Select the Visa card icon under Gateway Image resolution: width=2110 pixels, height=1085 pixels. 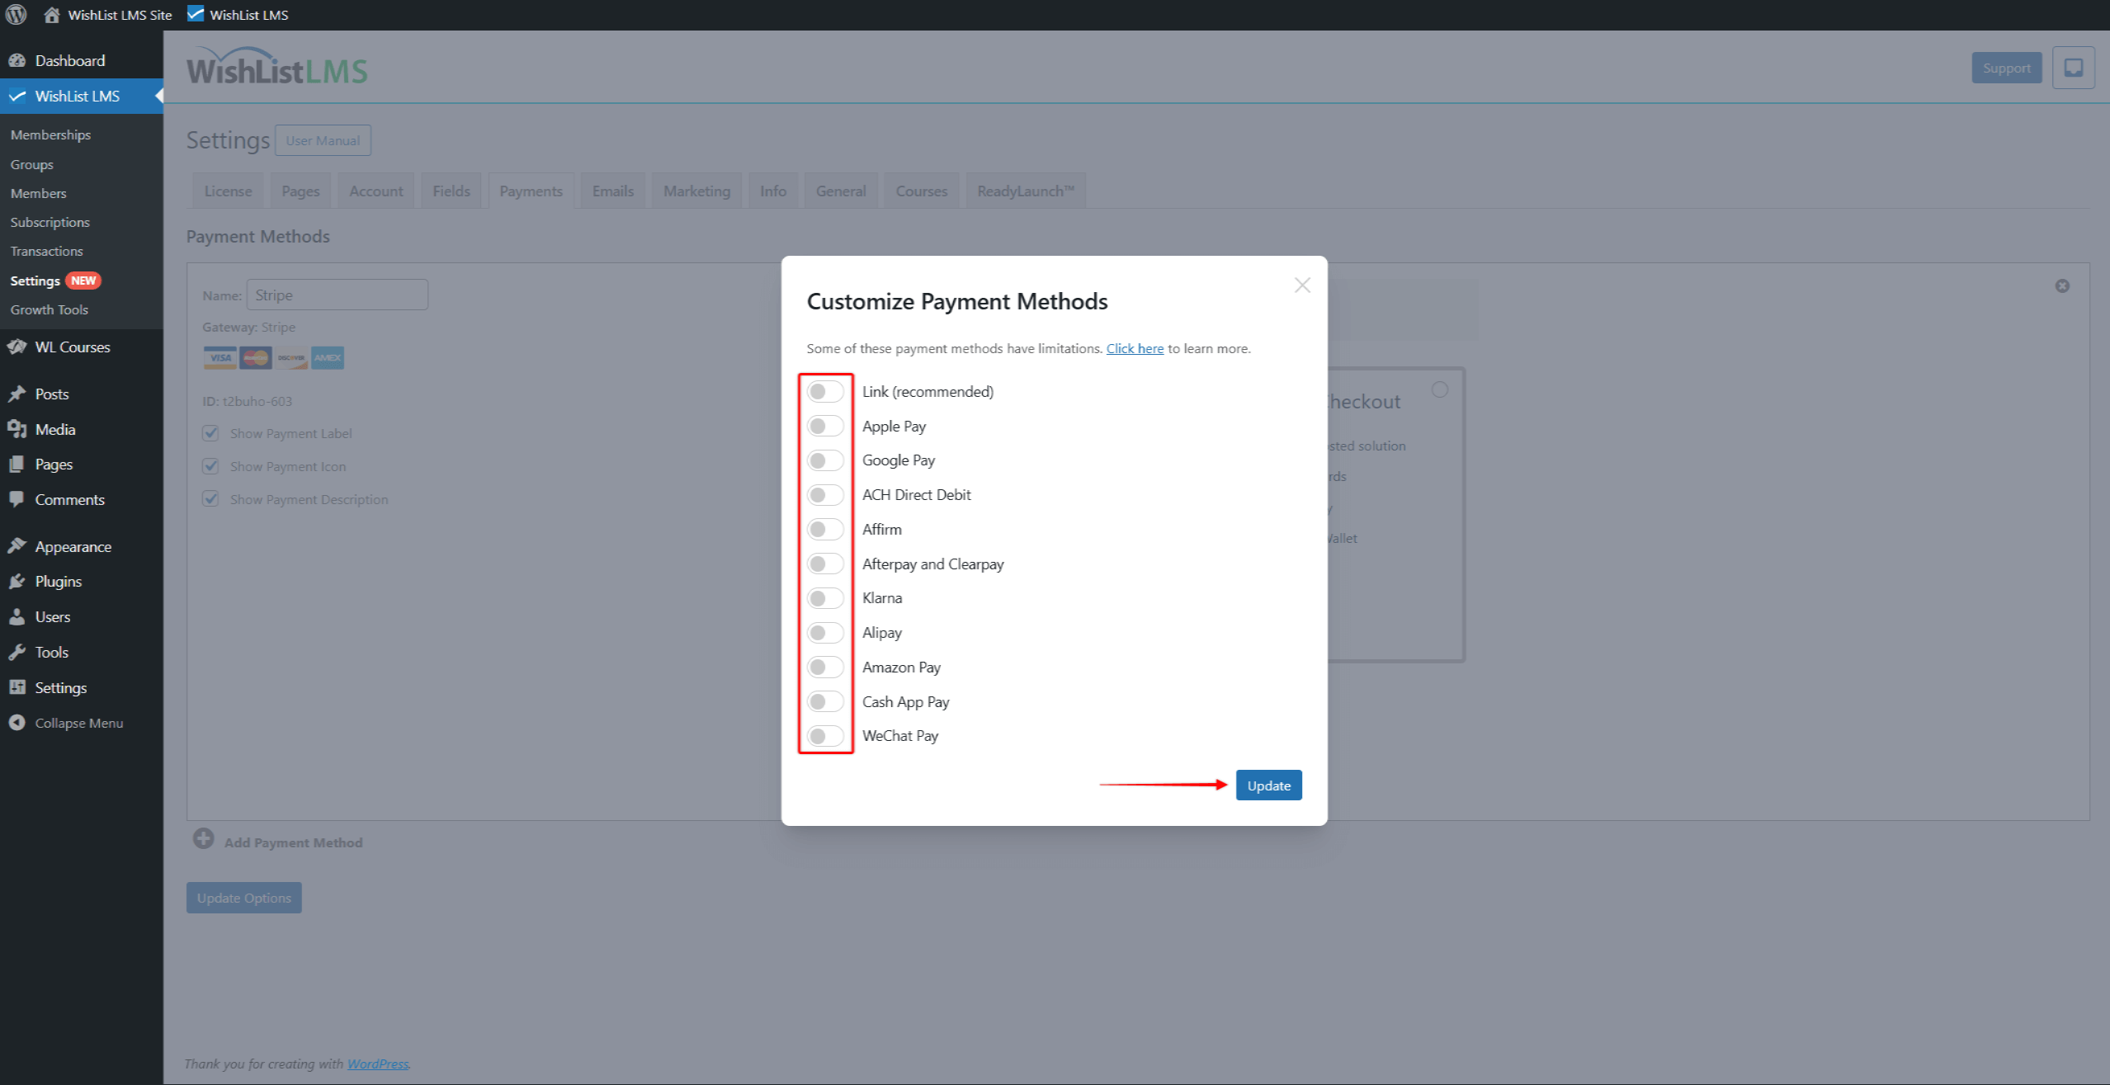click(219, 357)
